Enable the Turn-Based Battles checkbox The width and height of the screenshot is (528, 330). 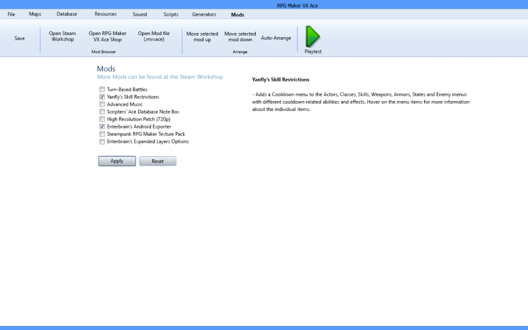coord(102,90)
